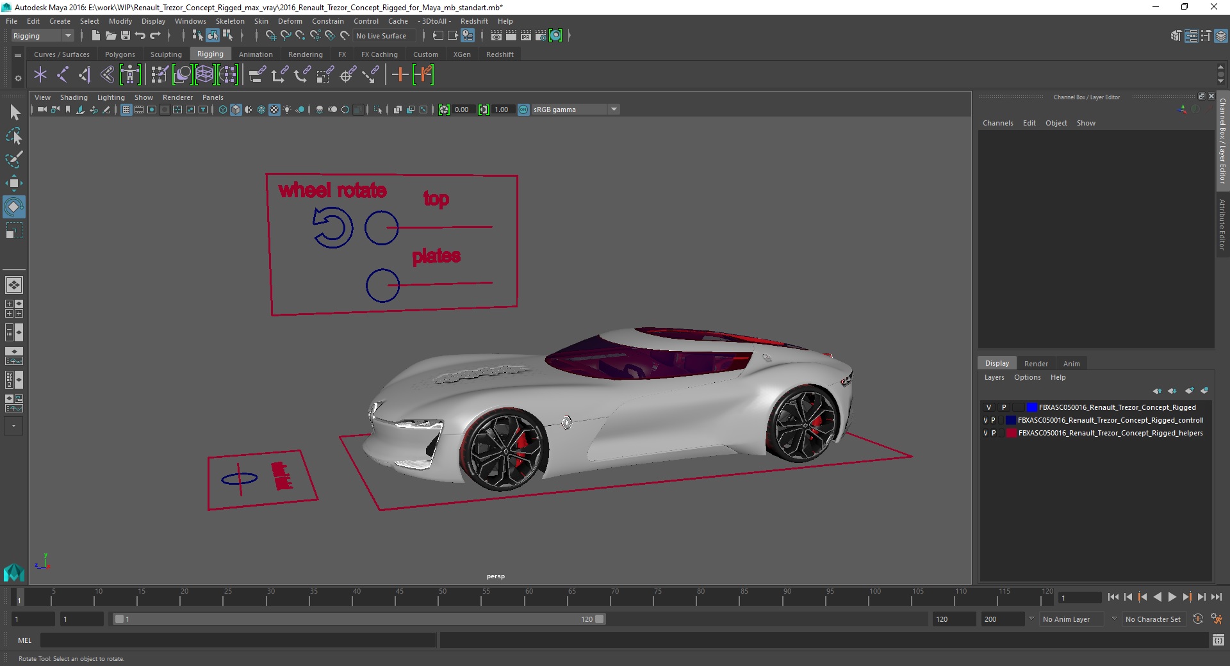Click the HumanIK character shelf icon
The width and height of the screenshot is (1230, 666).
pos(130,75)
